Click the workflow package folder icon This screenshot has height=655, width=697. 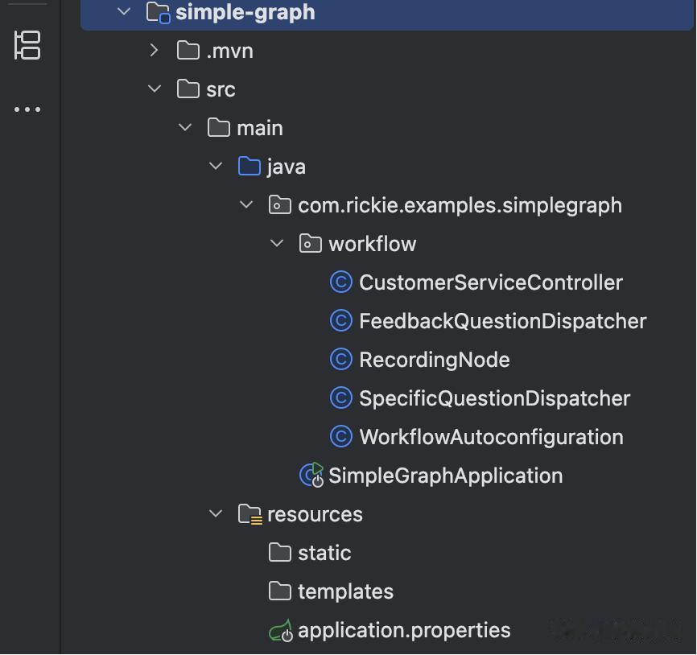(311, 244)
